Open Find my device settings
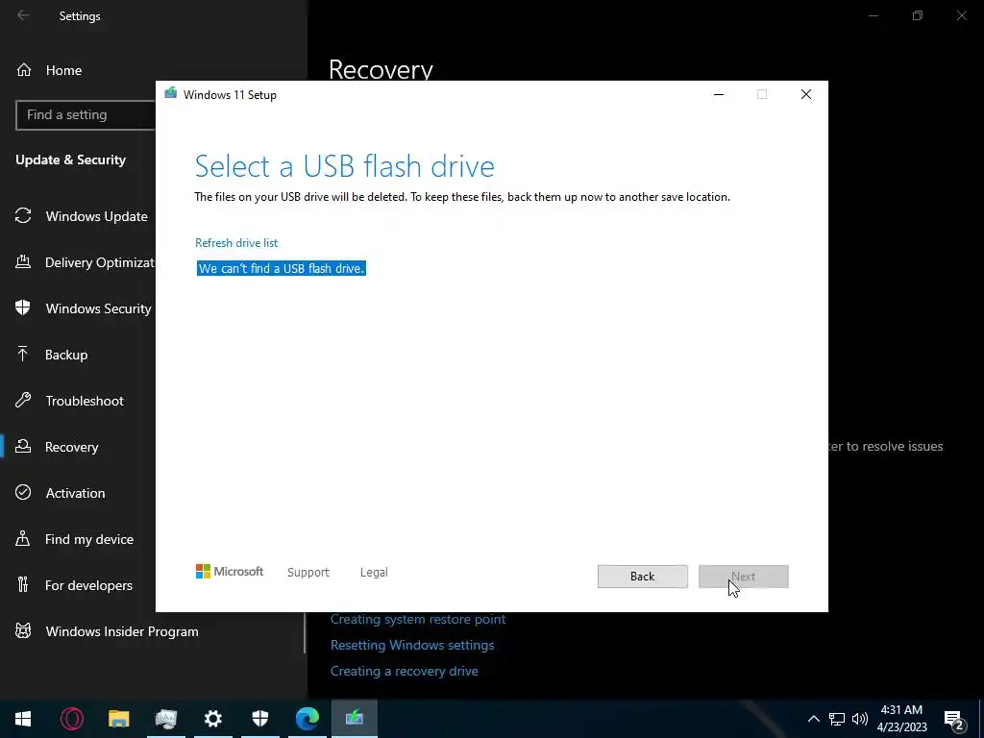Viewport: 984px width, 738px height. click(88, 539)
